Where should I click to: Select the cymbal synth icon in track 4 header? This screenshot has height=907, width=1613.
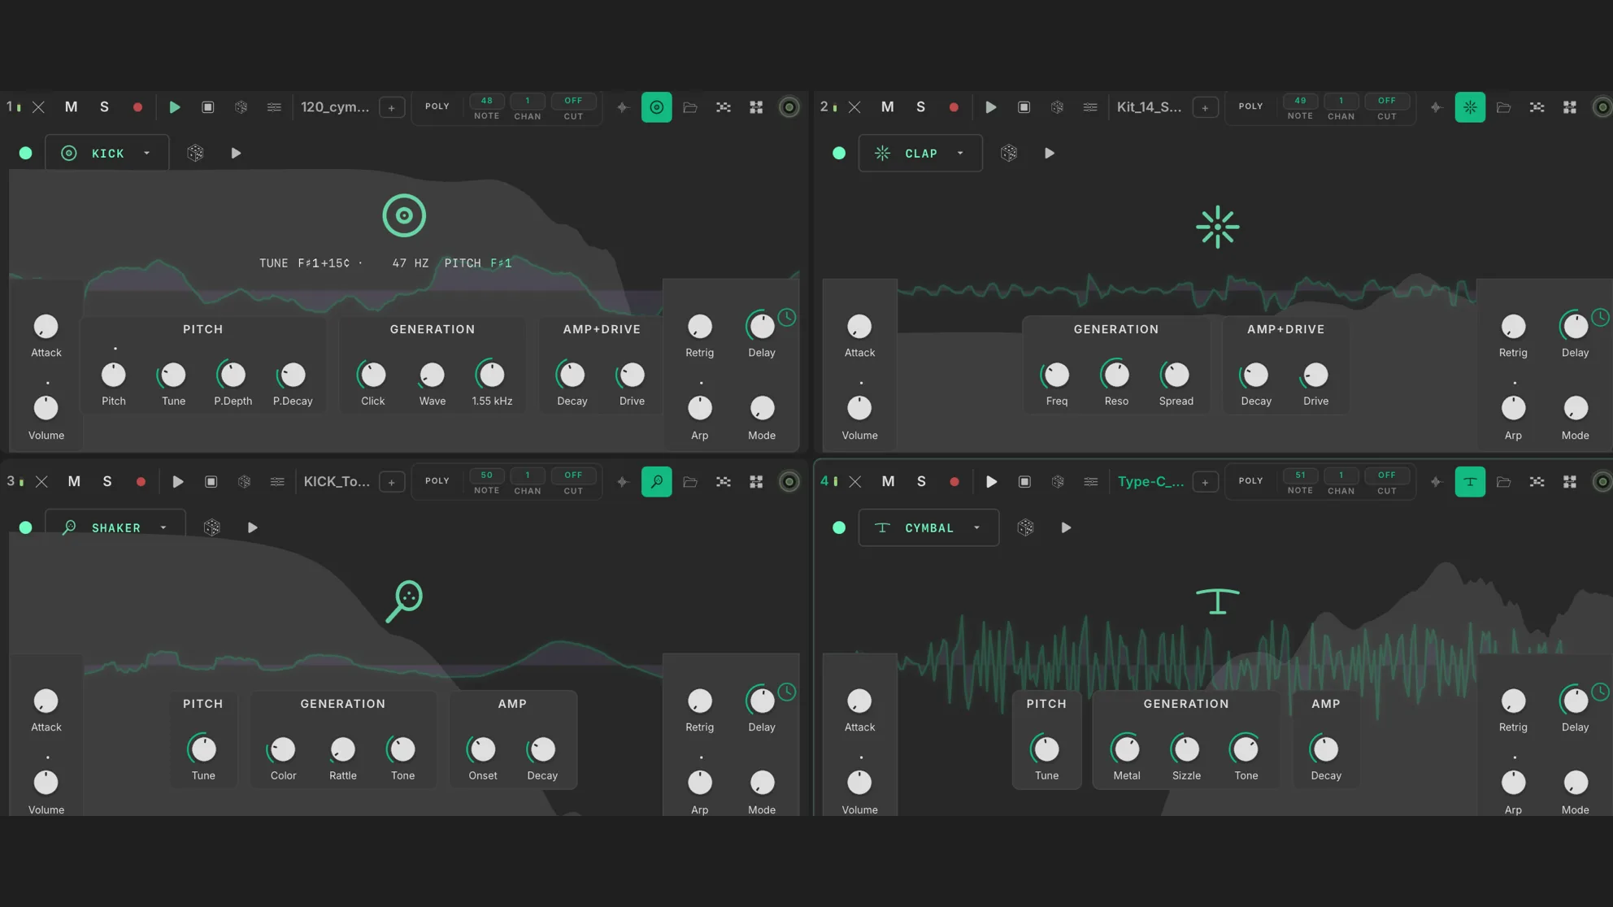[1470, 482]
